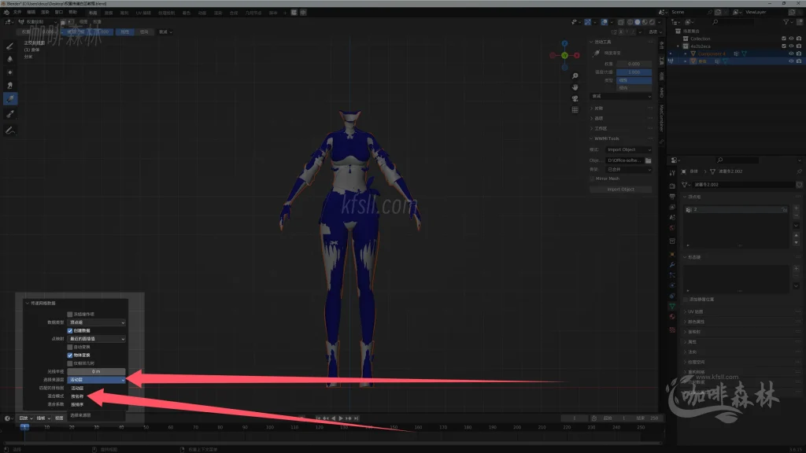The width and height of the screenshot is (806, 453).
Task: Open folder browser next to Object path
Action: click(x=649, y=160)
